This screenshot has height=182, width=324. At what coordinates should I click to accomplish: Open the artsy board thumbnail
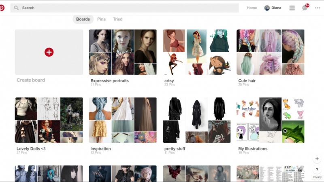(x=196, y=52)
